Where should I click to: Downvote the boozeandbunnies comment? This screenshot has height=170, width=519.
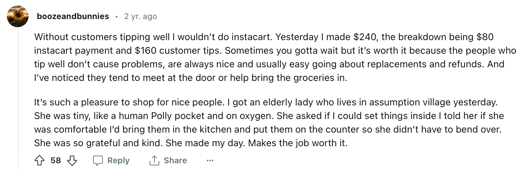point(72,160)
